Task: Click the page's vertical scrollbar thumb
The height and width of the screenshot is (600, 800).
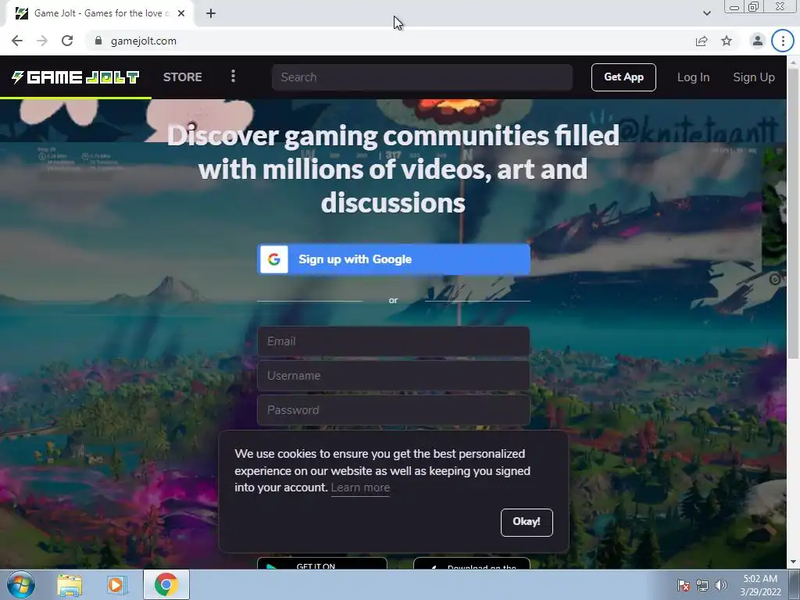Action: pyautogui.click(x=794, y=212)
